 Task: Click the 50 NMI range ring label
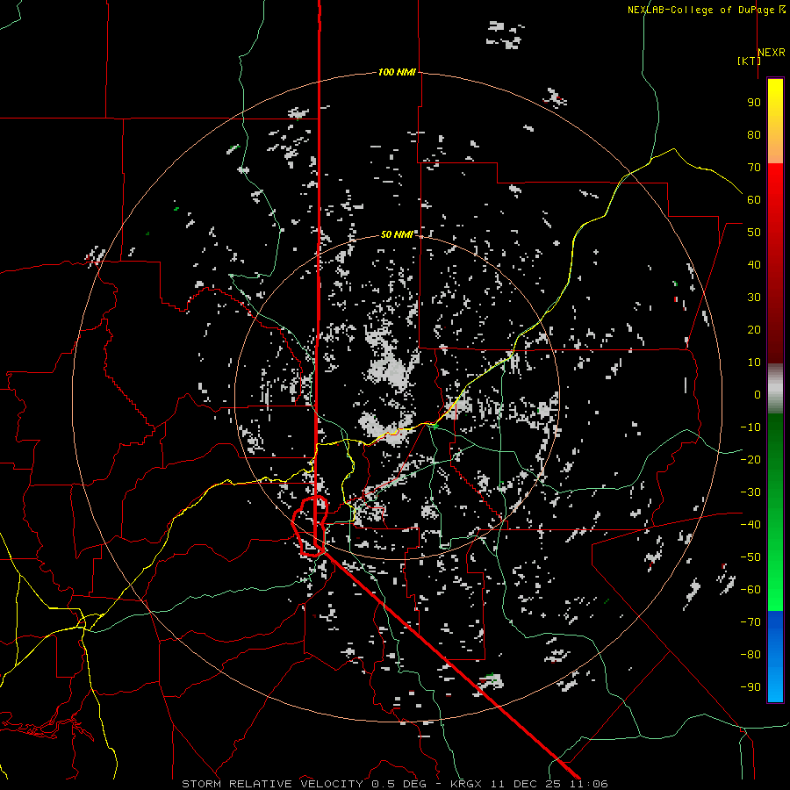point(397,234)
